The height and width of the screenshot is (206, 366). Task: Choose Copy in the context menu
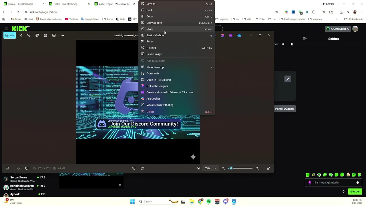click(176, 17)
